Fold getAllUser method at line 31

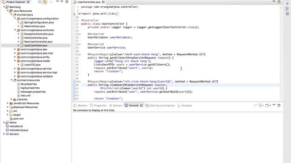80,54
